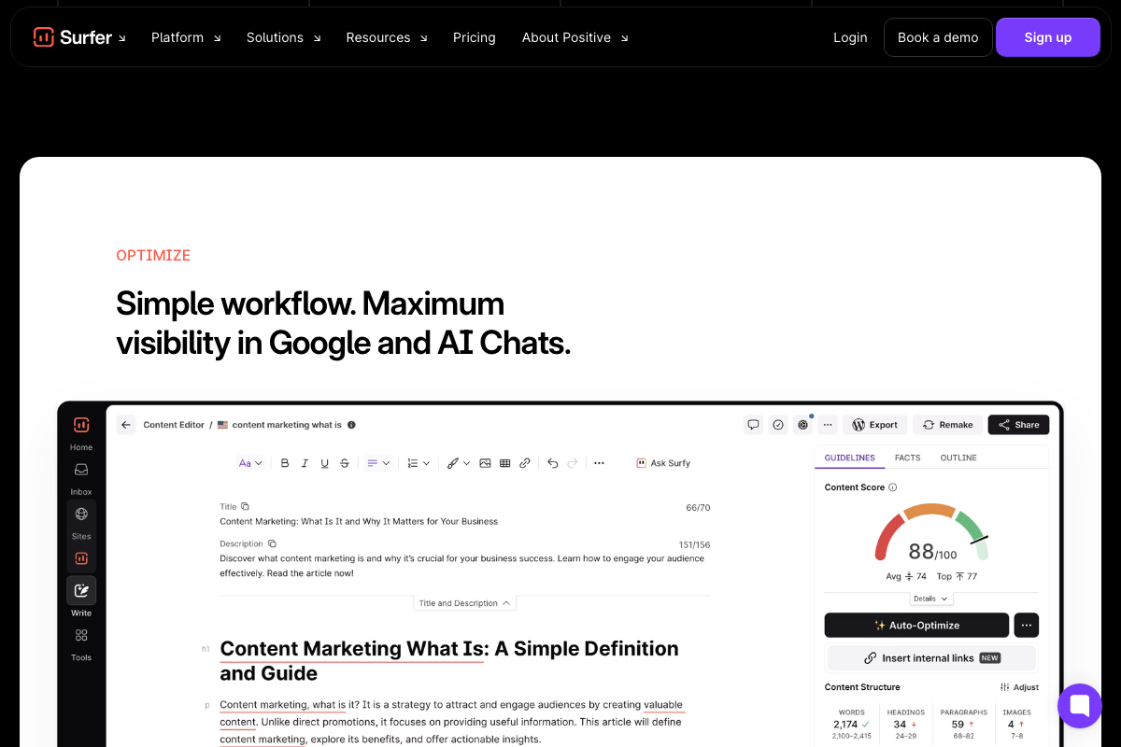Open the Aa text style dropdown
This screenshot has height=747, width=1121.
[x=250, y=463]
